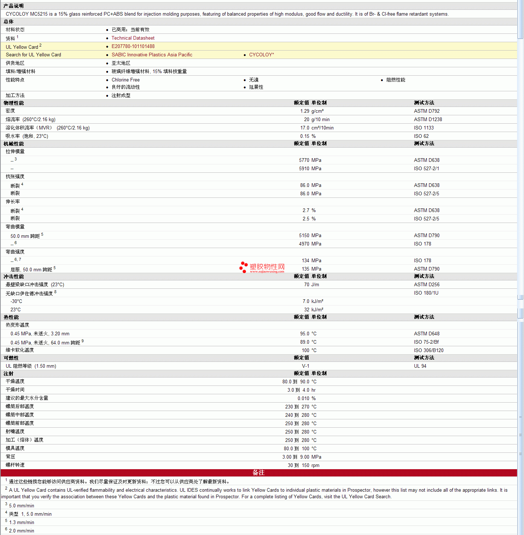Select the 4970 MPa flexural modulus value
Screen dimensions: 524x535
click(x=310, y=244)
